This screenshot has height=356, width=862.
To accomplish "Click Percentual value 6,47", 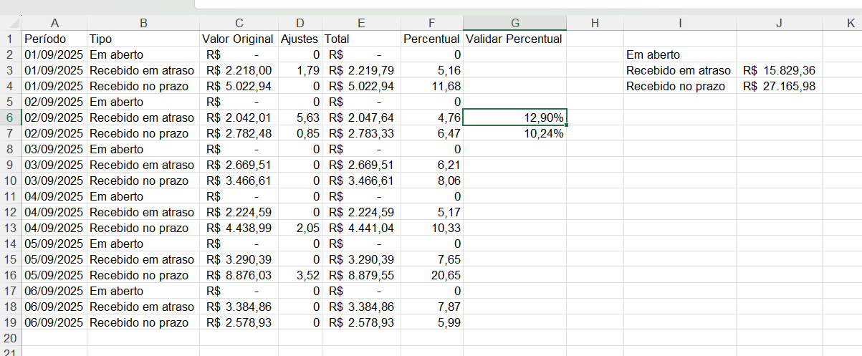I will pos(432,133).
